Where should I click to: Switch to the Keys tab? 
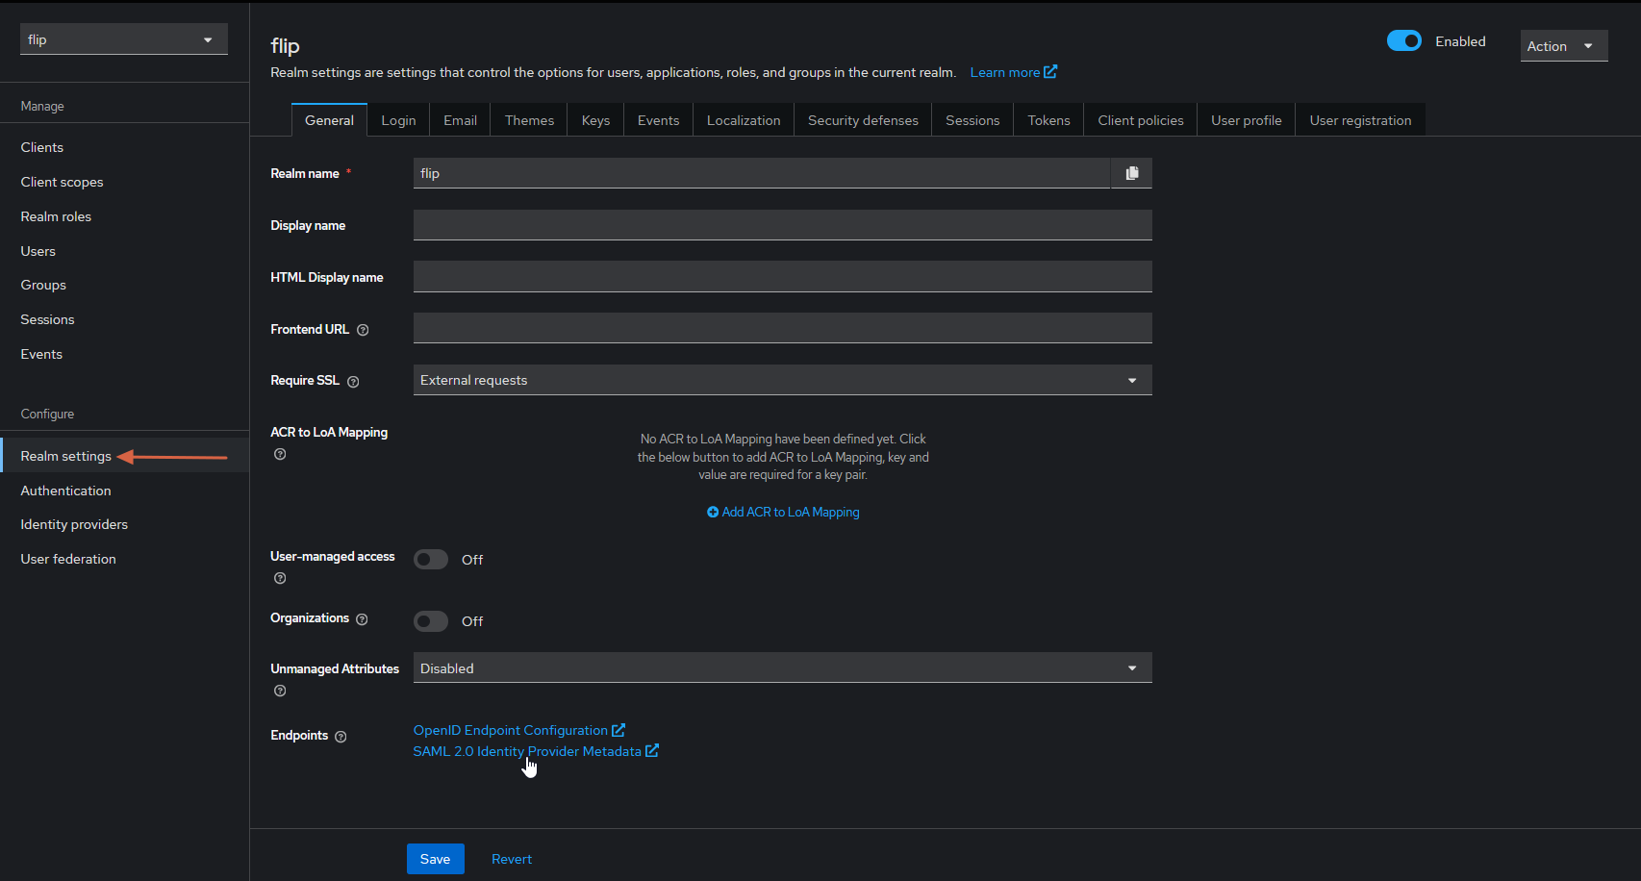point(595,120)
